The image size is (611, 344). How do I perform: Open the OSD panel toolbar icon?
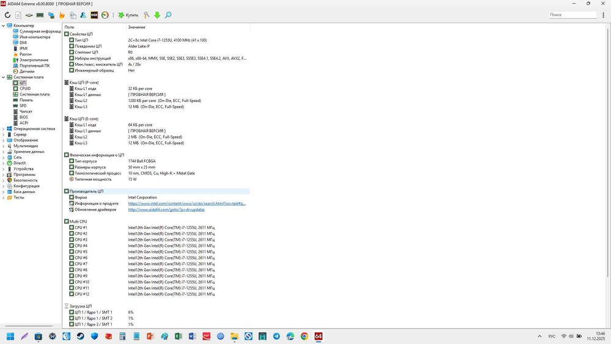click(94, 15)
